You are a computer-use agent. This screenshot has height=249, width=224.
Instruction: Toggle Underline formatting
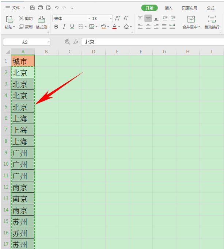(72, 27)
